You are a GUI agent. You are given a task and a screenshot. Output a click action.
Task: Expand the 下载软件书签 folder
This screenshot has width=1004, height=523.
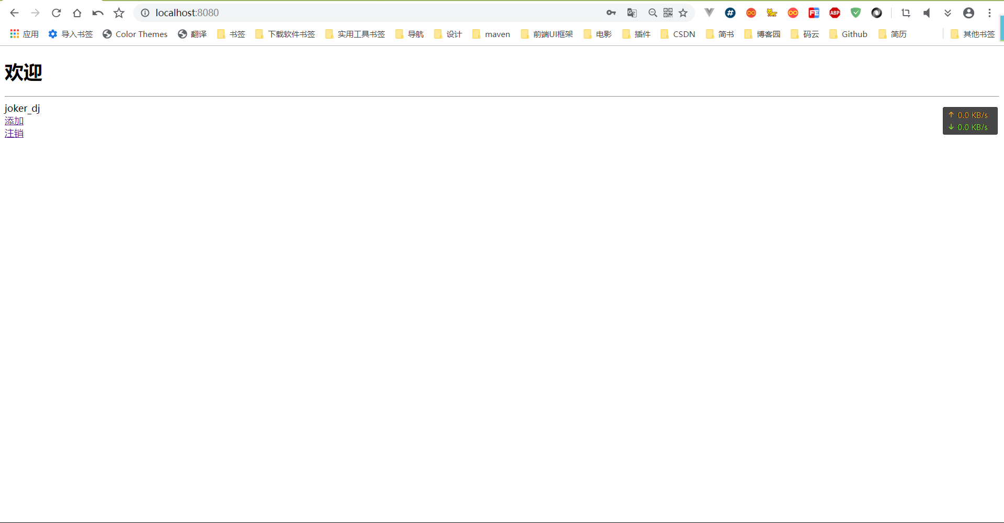tap(285, 34)
